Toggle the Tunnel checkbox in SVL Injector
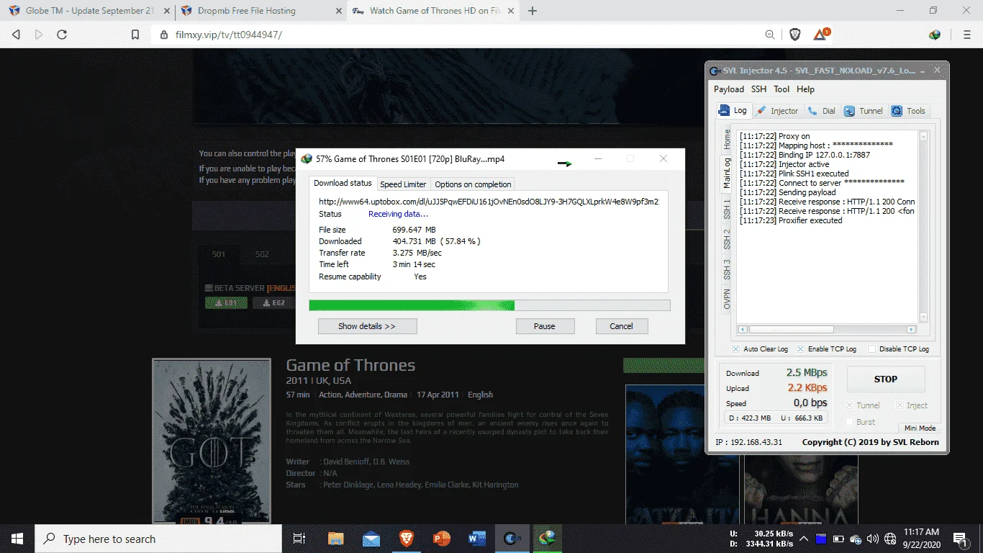This screenshot has width=983, height=553. 850,405
